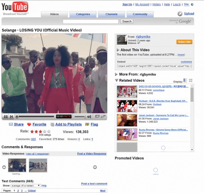Open the first video response thumbnail
Screen dimensions: 204x193
click(17, 165)
